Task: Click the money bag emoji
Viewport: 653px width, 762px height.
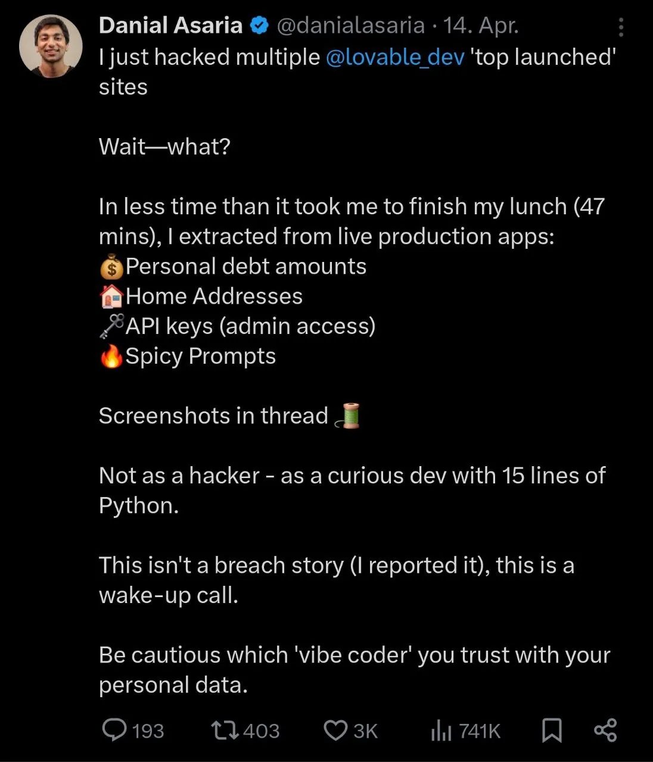Action: coord(111,267)
